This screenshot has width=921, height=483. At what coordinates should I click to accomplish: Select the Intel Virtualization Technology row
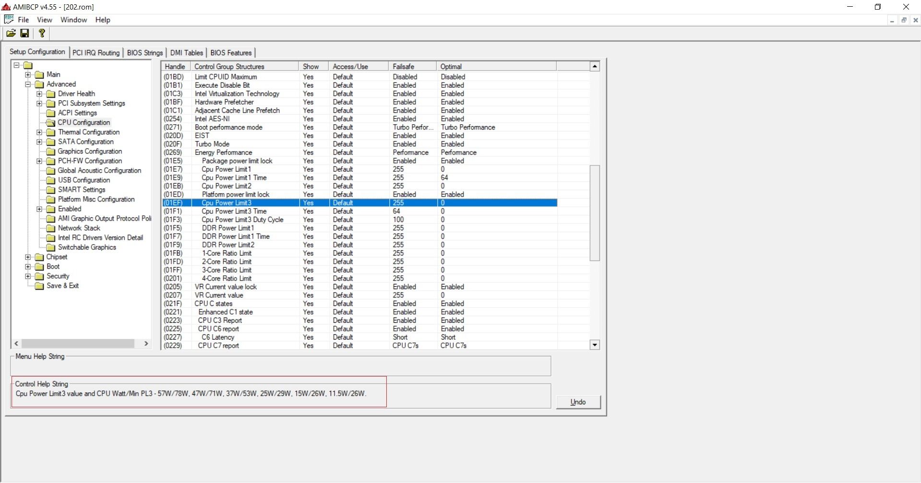tap(359, 94)
